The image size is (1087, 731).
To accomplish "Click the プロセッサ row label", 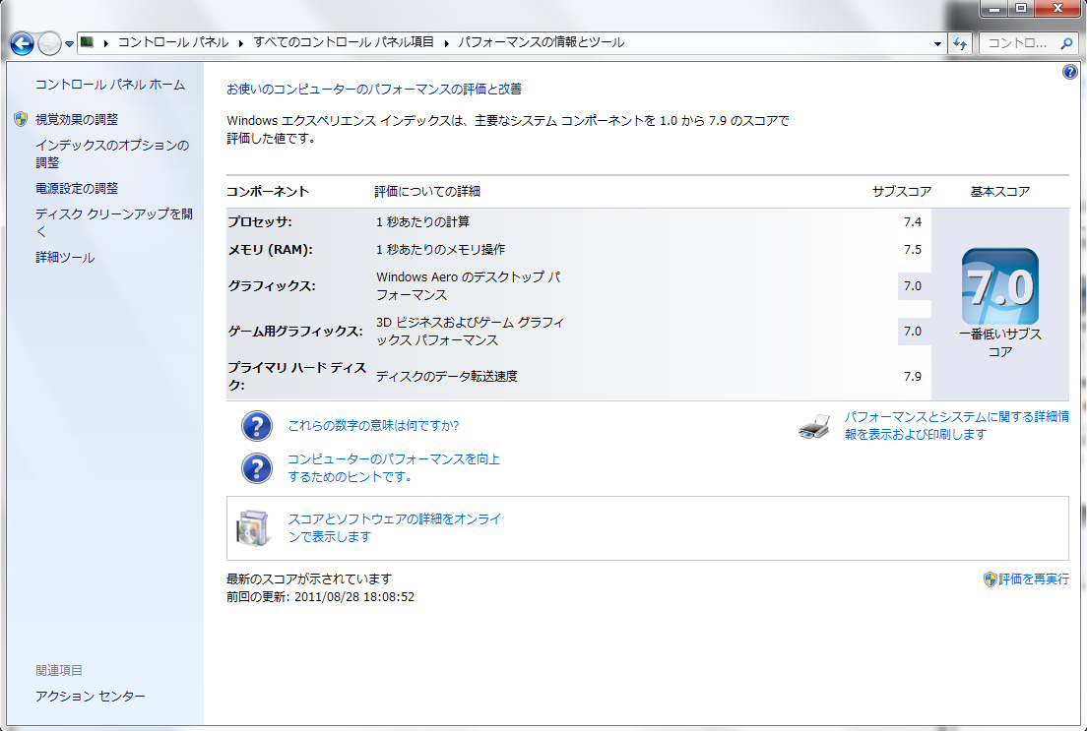I will 260,221.
